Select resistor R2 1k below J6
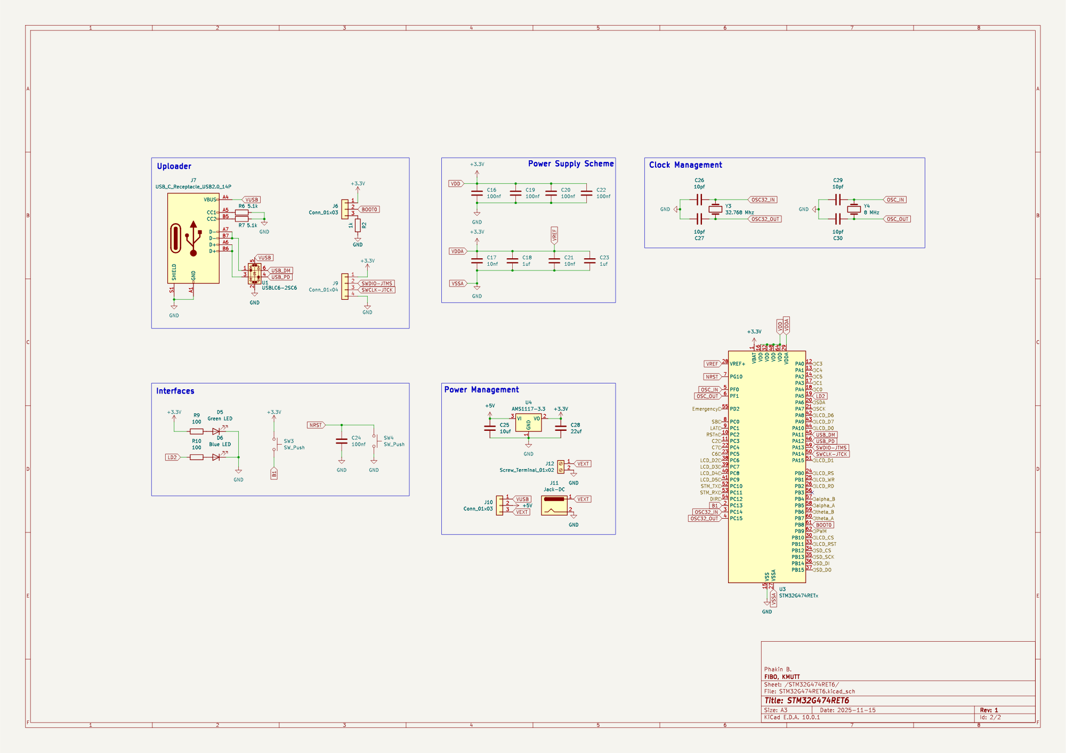Image resolution: width=1066 pixels, height=753 pixels. click(358, 226)
